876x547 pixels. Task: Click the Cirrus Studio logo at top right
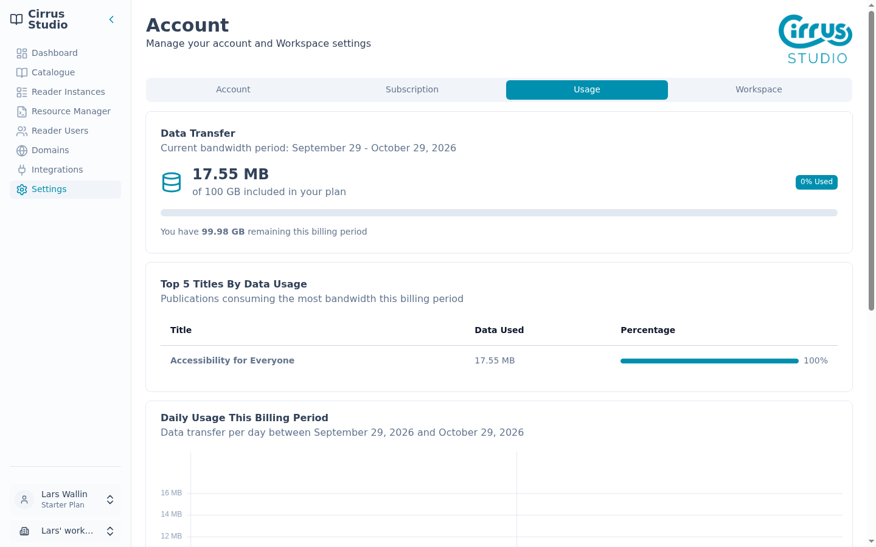tap(815, 40)
